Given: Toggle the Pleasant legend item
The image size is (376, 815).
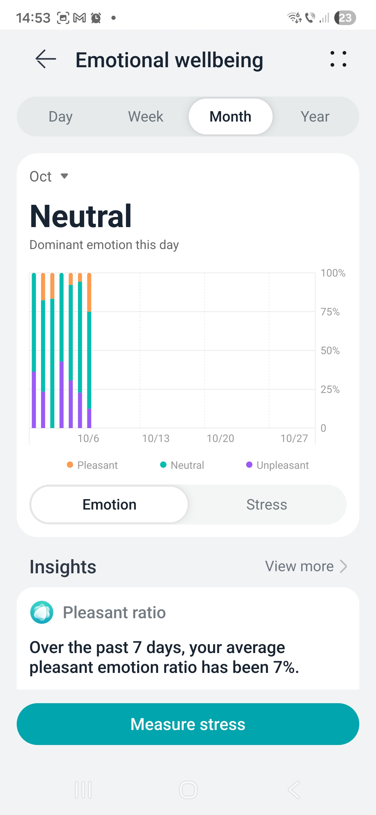Looking at the screenshot, I should 93,465.
